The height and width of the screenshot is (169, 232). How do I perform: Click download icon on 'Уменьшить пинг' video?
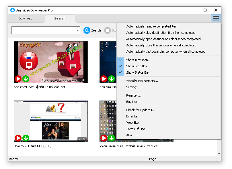pos(112,138)
